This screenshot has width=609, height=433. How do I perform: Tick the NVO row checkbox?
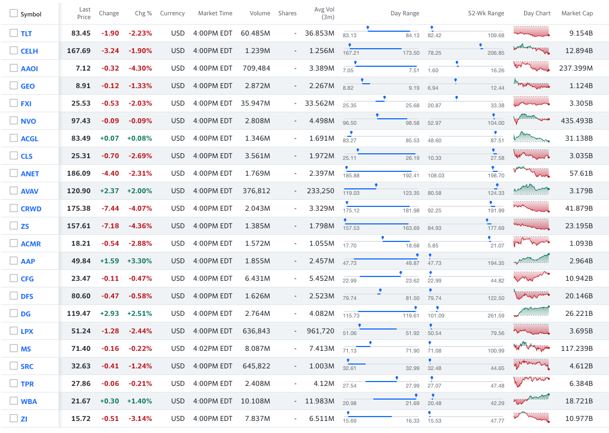(14, 120)
